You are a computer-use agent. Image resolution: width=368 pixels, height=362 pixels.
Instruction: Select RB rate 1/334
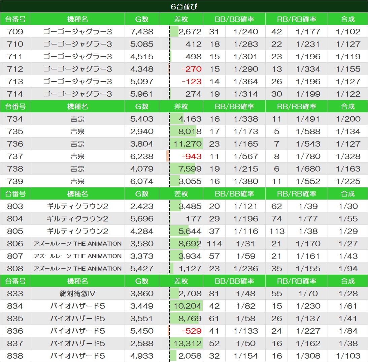point(308,69)
